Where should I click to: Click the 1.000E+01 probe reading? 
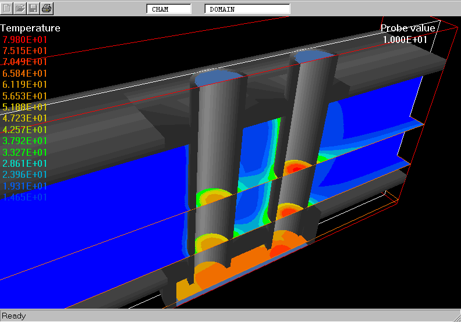pyautogui.click(x=405, y=40)
